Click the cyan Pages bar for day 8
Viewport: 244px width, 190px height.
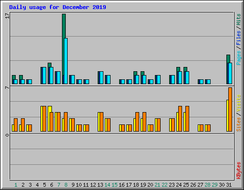click(66, 61)
